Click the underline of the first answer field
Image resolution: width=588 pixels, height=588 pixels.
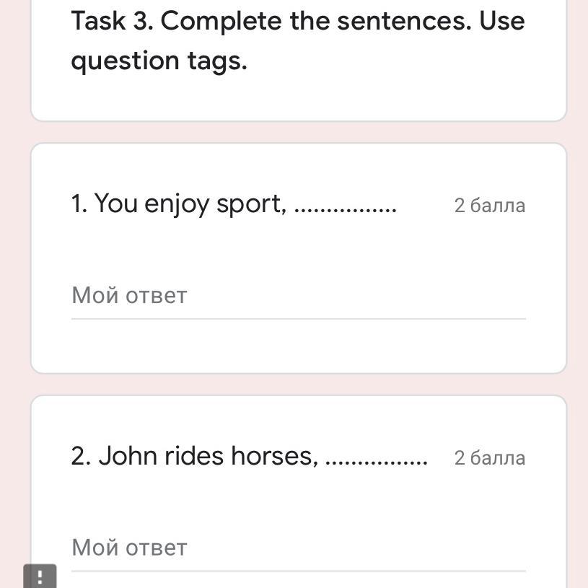click(x=298, y=318)
